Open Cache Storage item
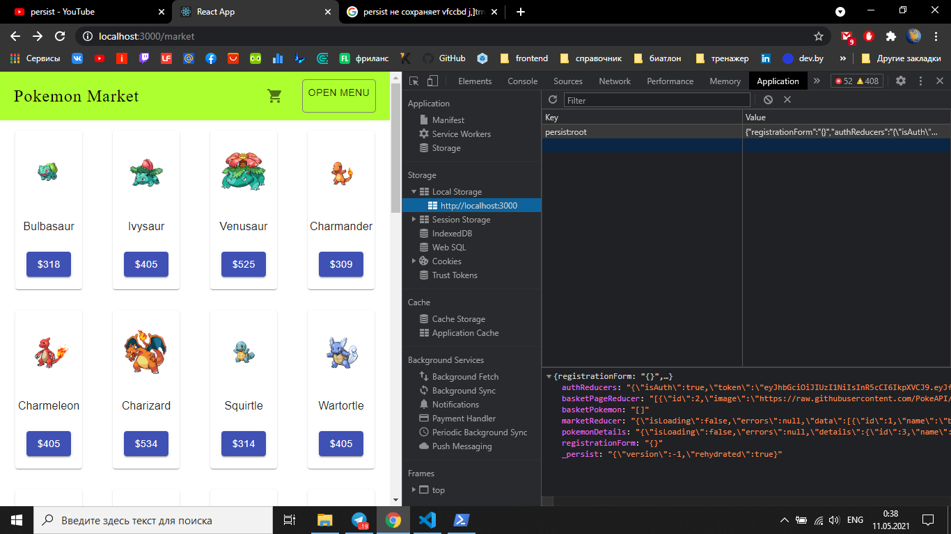Viewport: 951px width, 534px height. 458,319
